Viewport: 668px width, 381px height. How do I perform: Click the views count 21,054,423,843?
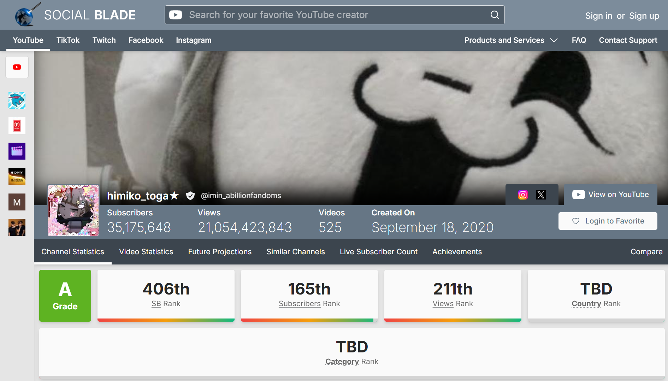click(x=245, y=227)
